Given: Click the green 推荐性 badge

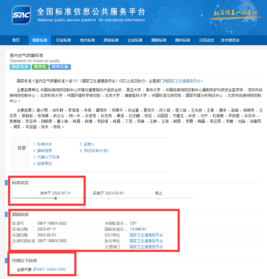Looking at the screenshot, I should [40, 67].
